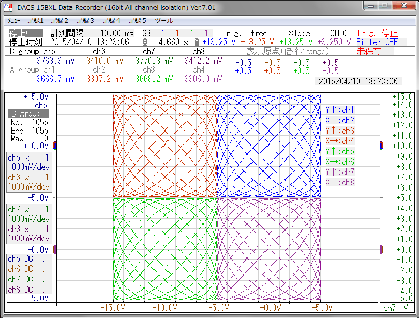The height and width of the screenshot is (318, 419).
Task: Click the green +13.25 V cursor value
Action: point(296,42)
